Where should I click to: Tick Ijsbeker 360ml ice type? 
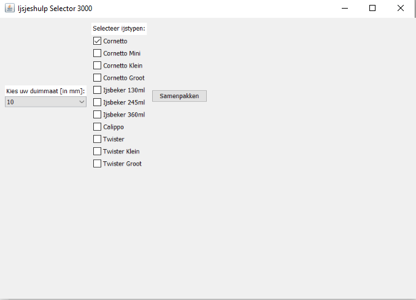[97, 114]
